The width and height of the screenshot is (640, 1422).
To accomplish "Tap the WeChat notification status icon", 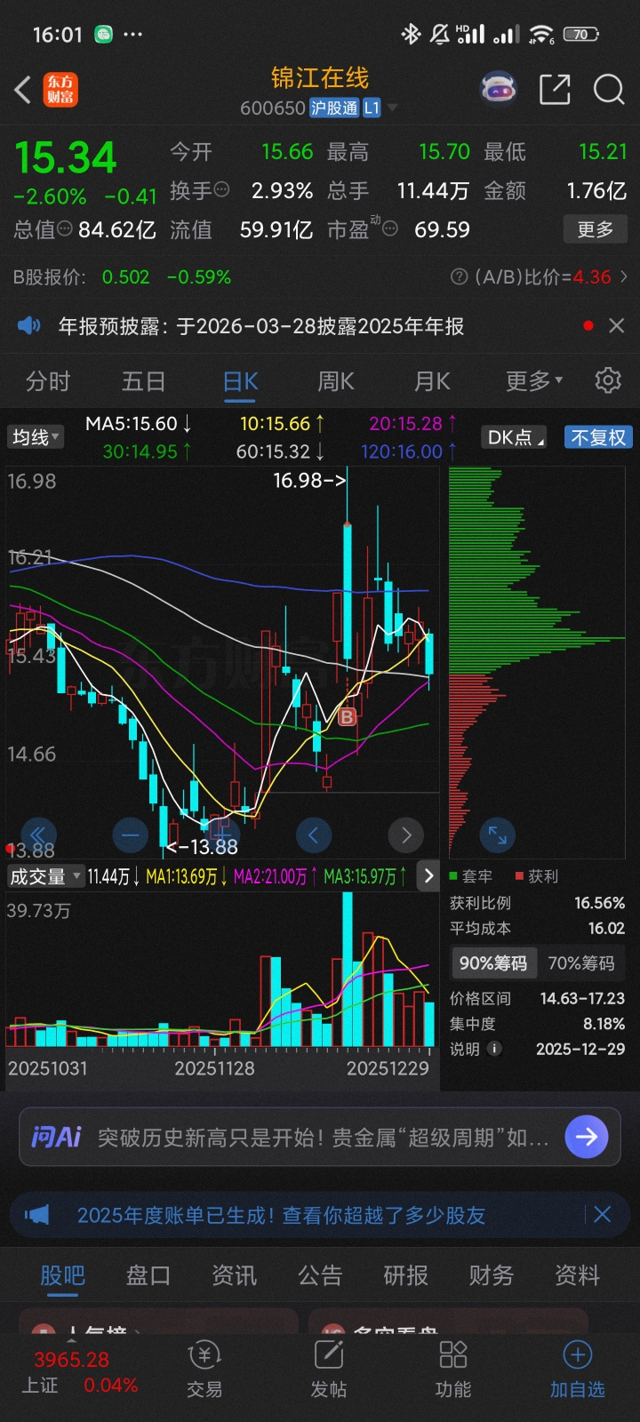I will (104, 35).
